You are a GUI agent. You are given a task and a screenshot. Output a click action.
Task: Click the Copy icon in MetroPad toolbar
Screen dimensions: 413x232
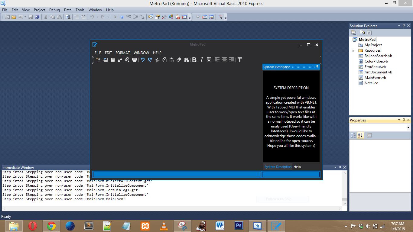164,60
